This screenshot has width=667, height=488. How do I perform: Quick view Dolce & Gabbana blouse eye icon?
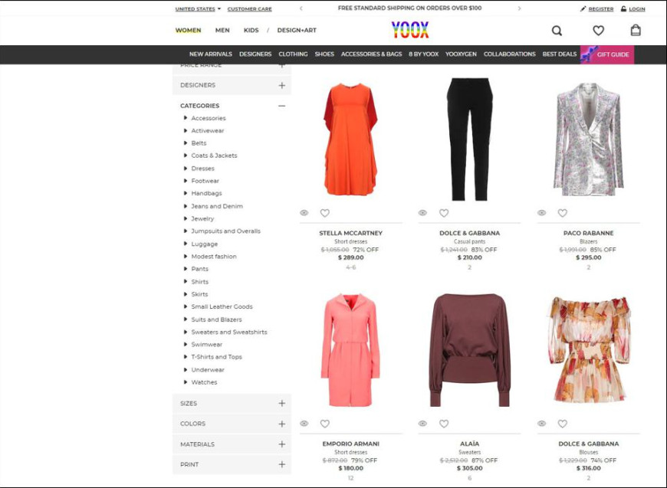click(541, 424)
